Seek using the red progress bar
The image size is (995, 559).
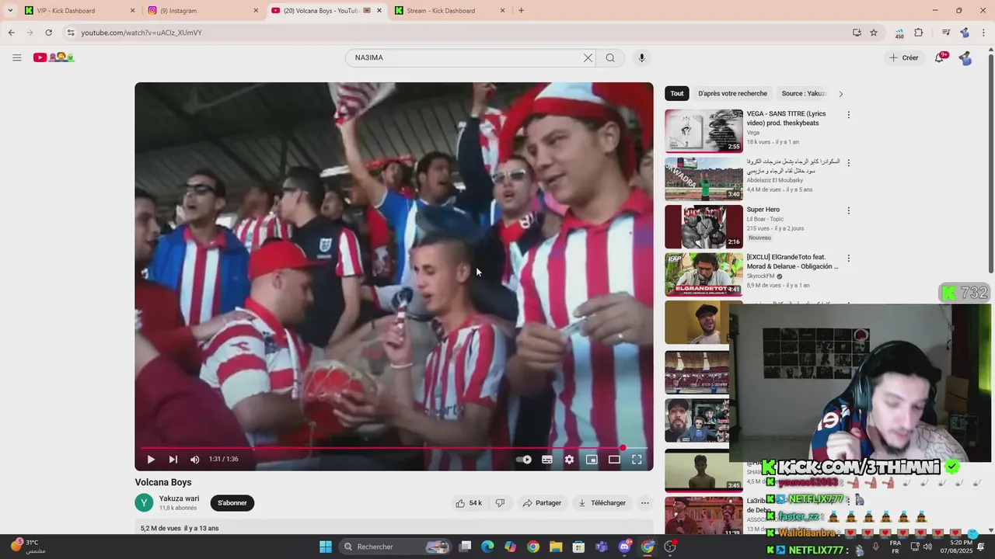pos(394,448)
